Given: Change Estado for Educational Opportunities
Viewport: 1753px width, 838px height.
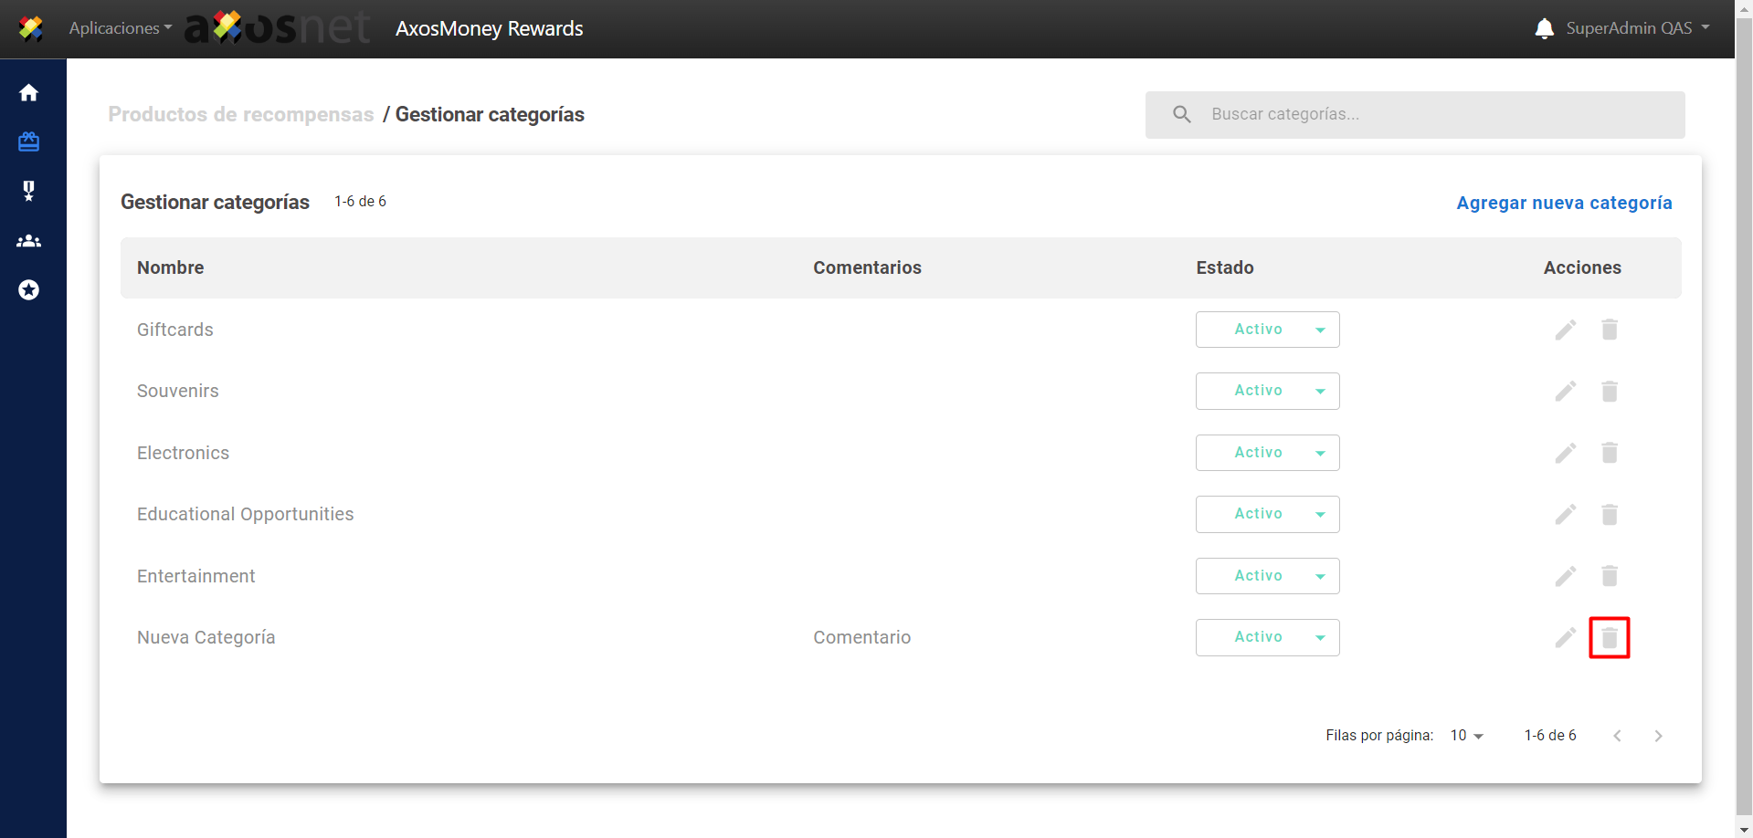Looking at the screenshot, I should tap(1267, 515).
